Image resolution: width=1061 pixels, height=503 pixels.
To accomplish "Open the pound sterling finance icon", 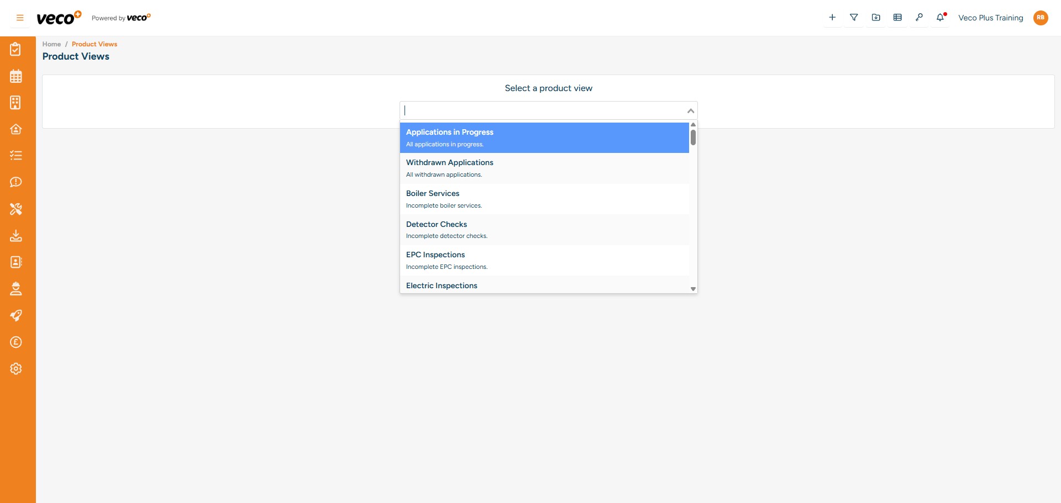I will [16, 342].
